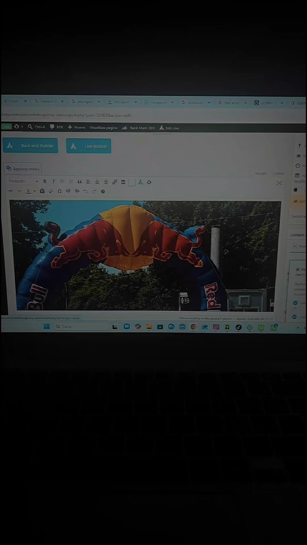Close the 'foto arrivo' browser tab
The height and width of the screenshot is (545, 307).
(x=245, y=102)
